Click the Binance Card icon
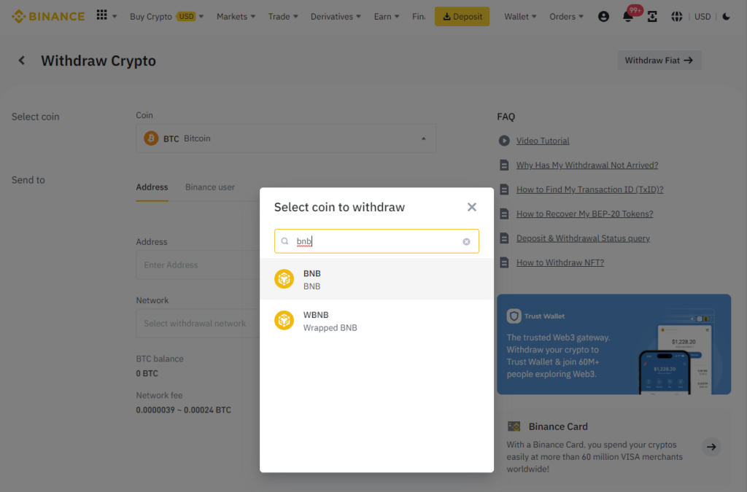This screenshot has width=747, height=492. (x=514, y=426)
